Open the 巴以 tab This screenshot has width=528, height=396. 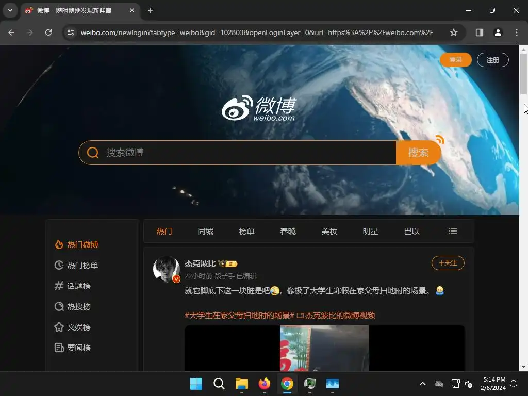(x=412, y=232)
